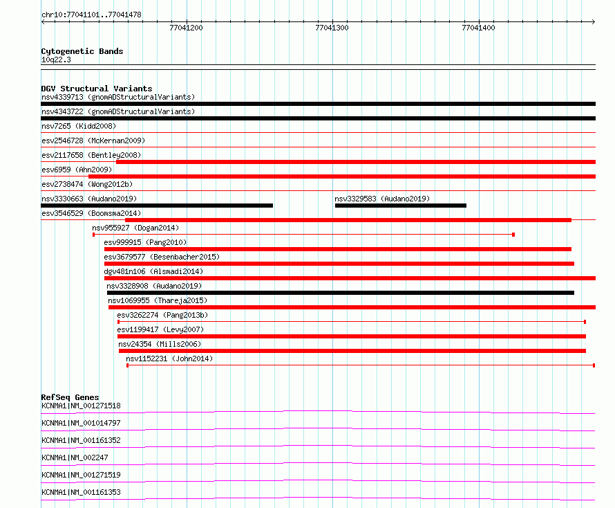615x508 pixels.
Task: Click the red bar of esv3679577
Action: [339, 264]
